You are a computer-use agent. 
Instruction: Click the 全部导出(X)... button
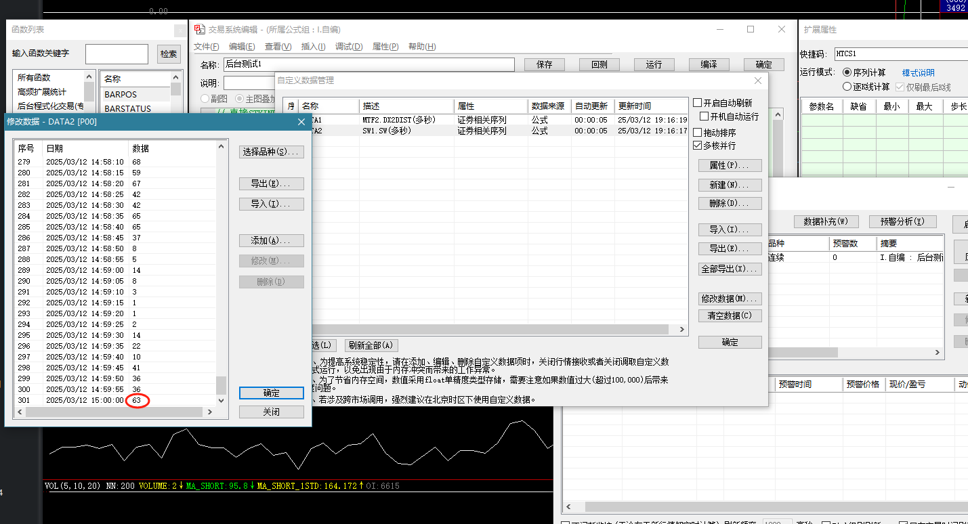click(x=730, y=269)
